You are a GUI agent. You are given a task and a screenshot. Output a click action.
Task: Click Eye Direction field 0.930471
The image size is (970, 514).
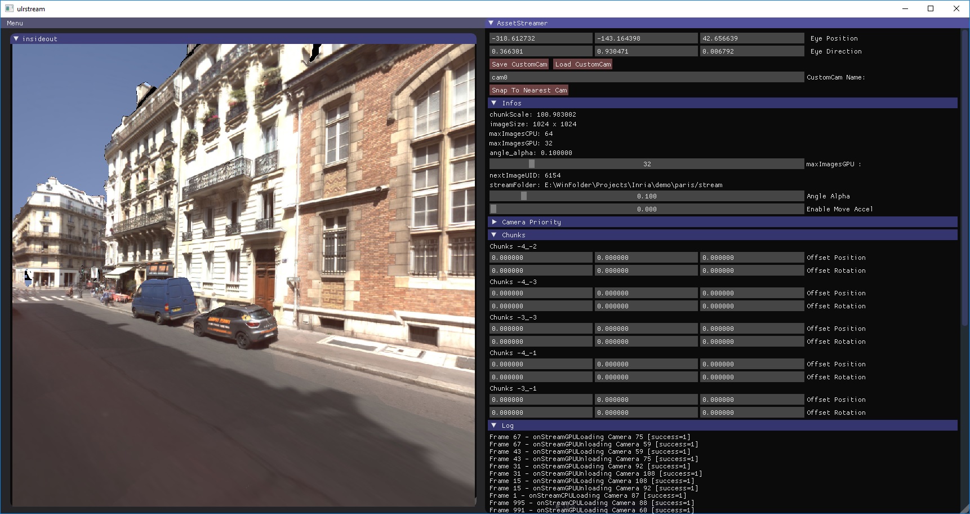[x=646, y=51]
